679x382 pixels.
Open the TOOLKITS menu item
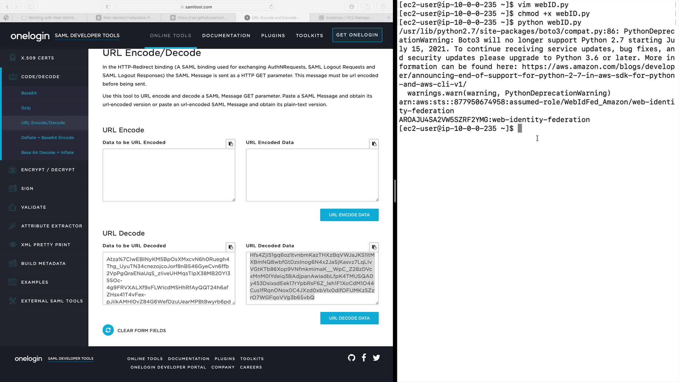point(309,35)
